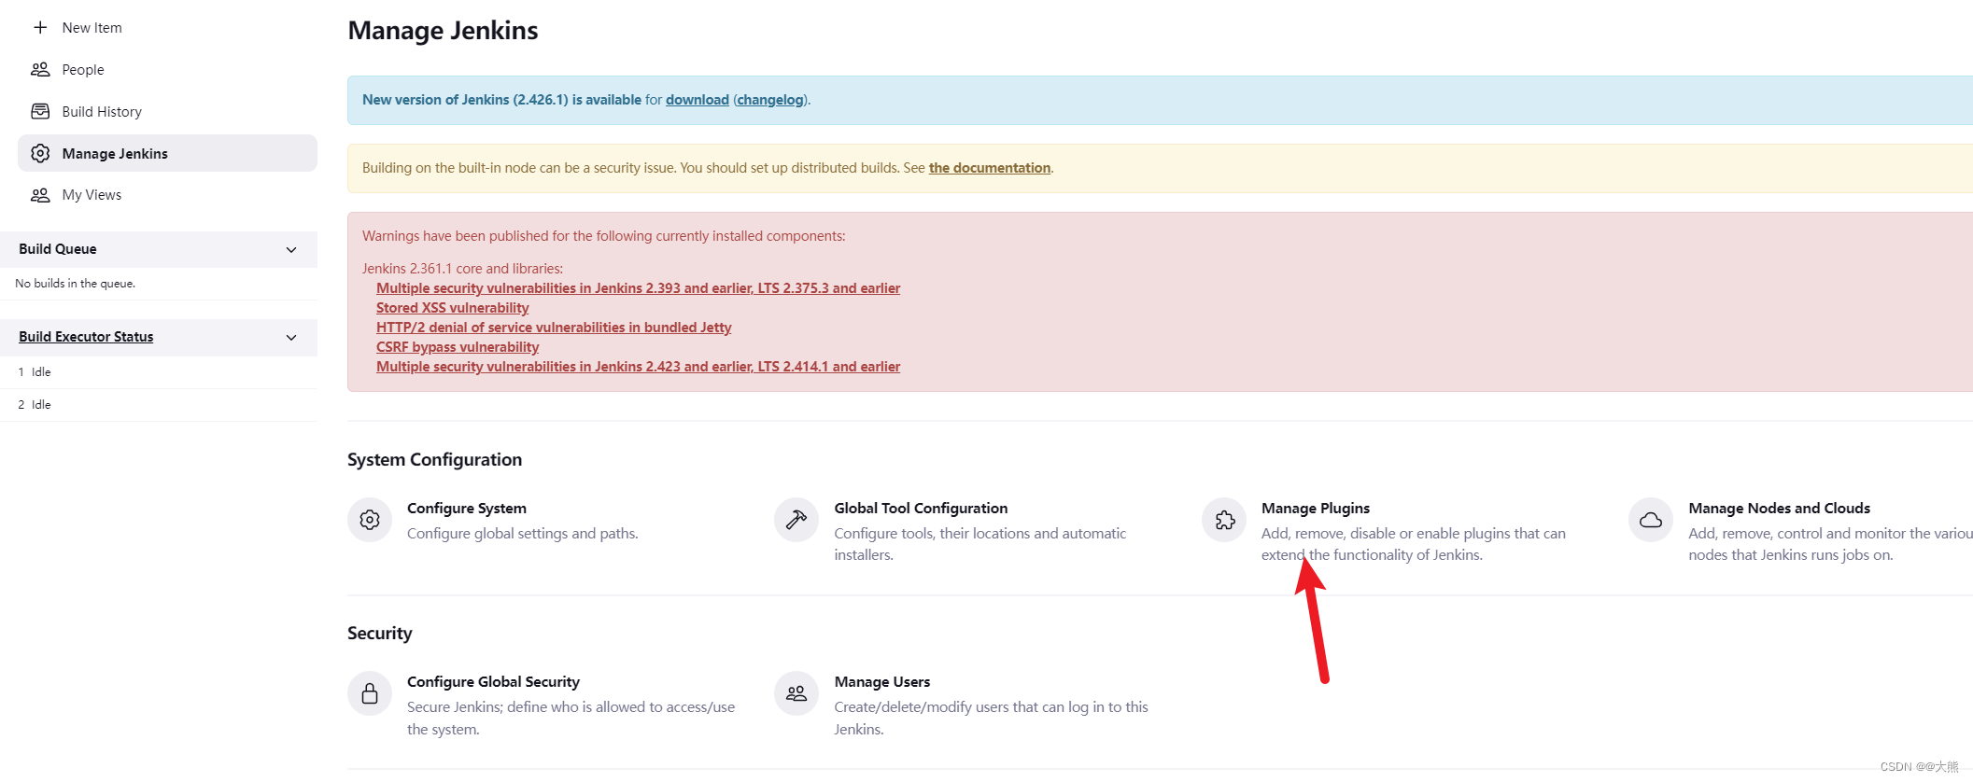1973x782 pixels.
Task: Click the Manage Plugins puzzle icon
Action: [x=1224, y=520]
